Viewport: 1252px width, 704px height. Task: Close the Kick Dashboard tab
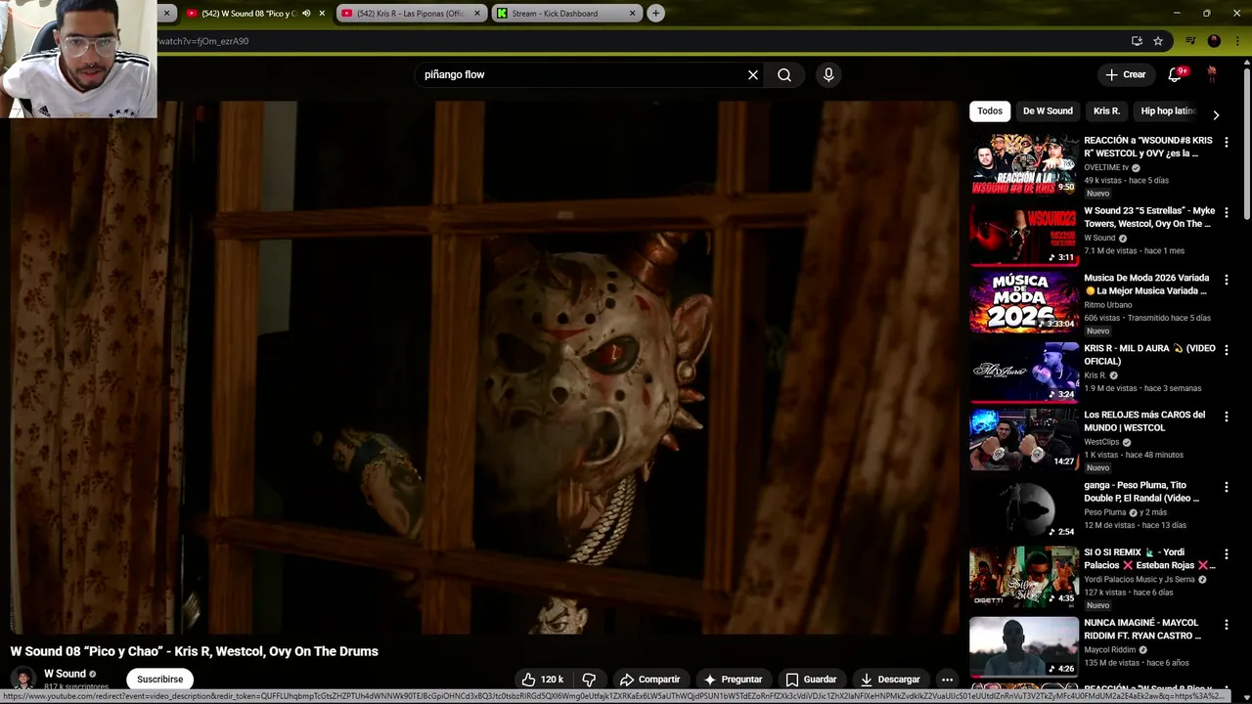tap(632, 13)
